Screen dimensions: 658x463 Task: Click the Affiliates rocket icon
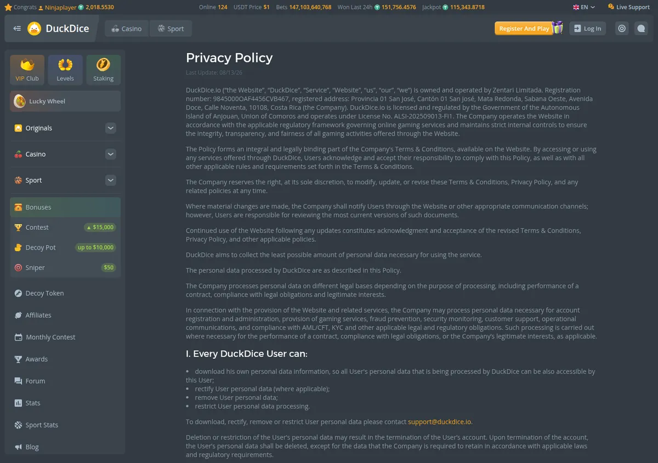tap(19, 315)
